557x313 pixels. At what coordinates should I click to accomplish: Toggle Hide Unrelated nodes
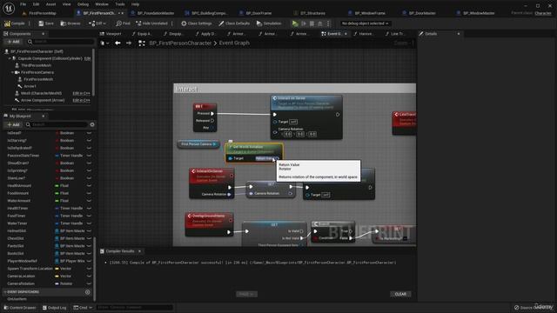[x=151, y=23]
